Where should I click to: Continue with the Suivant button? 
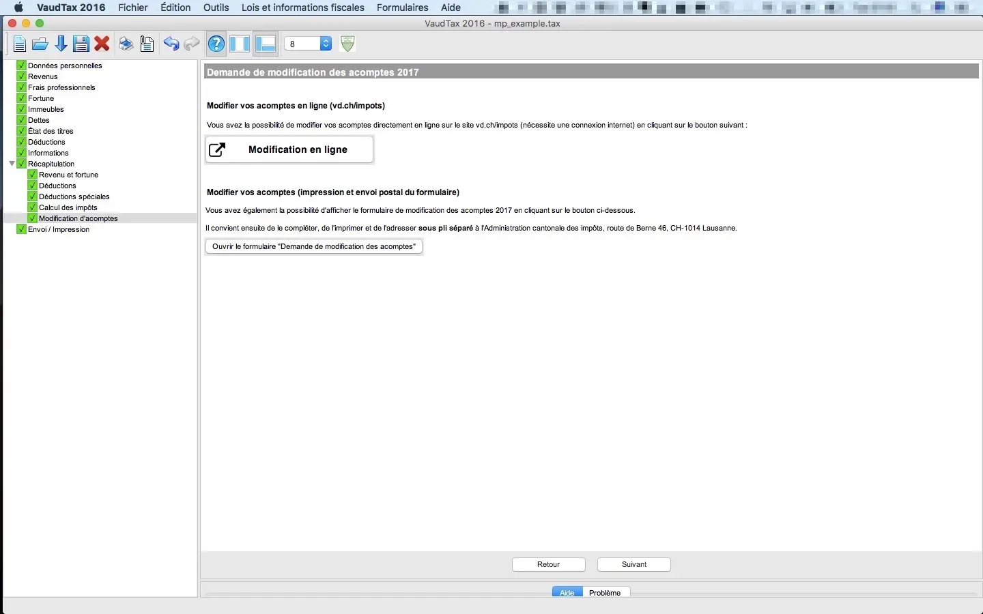coord(634,564)
